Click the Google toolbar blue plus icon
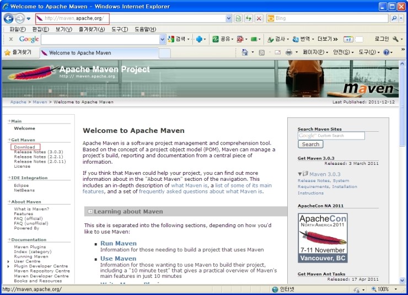The height and width of the screenshot is (295, 408). (199, 39)
